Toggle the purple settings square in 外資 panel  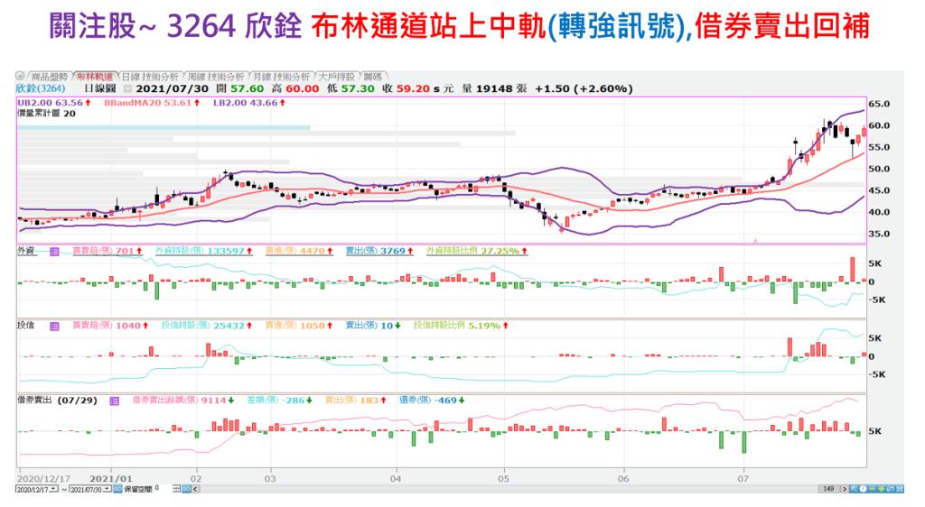click(x=54, y=252)
